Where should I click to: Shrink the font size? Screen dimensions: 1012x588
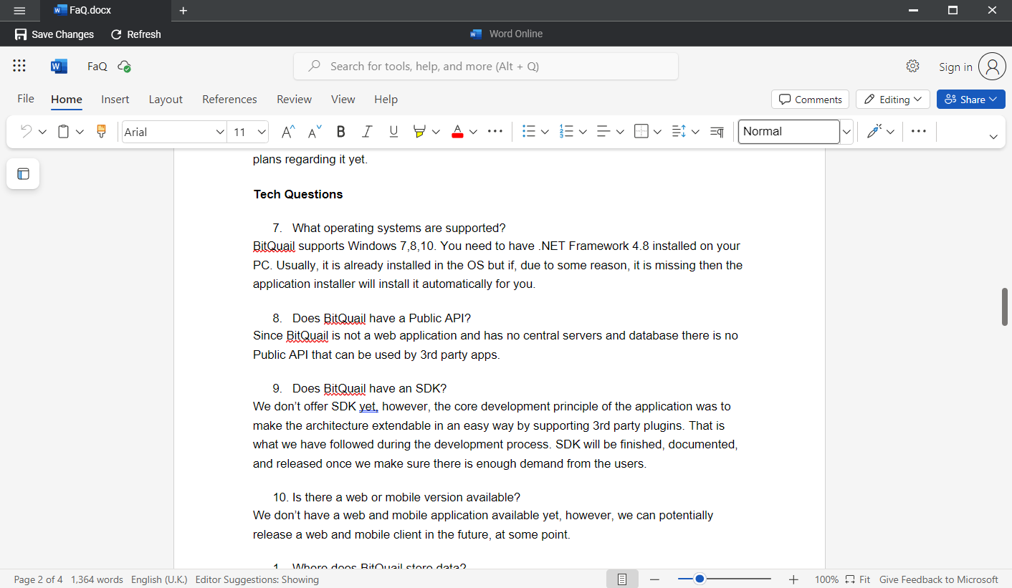click(x=315, y=131)
